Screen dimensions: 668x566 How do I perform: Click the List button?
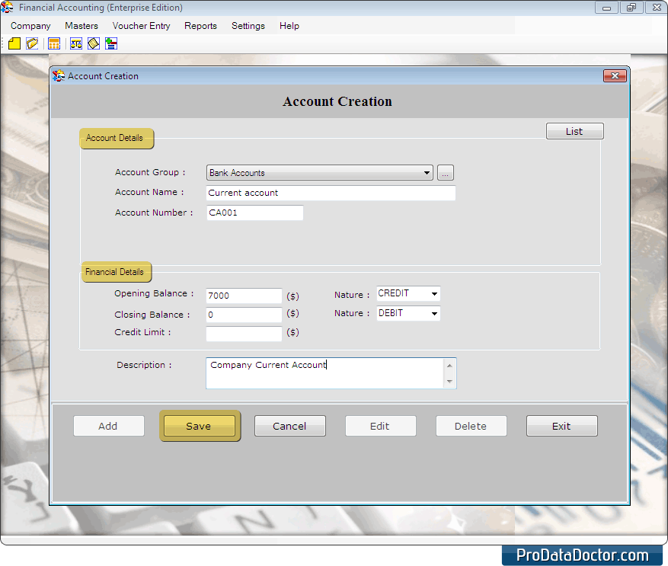click(574, 131)
